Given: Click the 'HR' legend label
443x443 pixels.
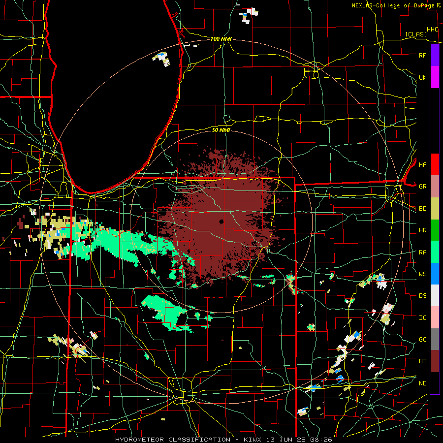Looking at the screenshot, I should click(422, 230).
